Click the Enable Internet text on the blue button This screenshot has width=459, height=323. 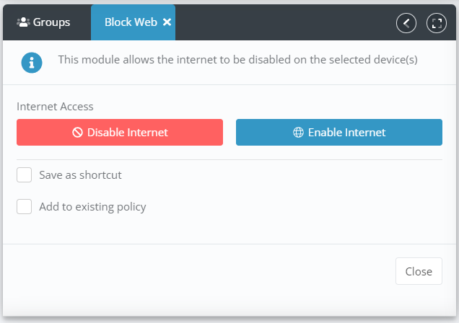point(347,133)
